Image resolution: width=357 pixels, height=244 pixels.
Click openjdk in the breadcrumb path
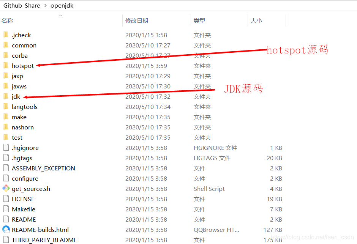pos(62,5)
